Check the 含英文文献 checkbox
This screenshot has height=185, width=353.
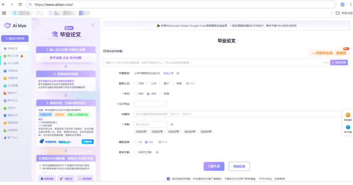[135, 152]
